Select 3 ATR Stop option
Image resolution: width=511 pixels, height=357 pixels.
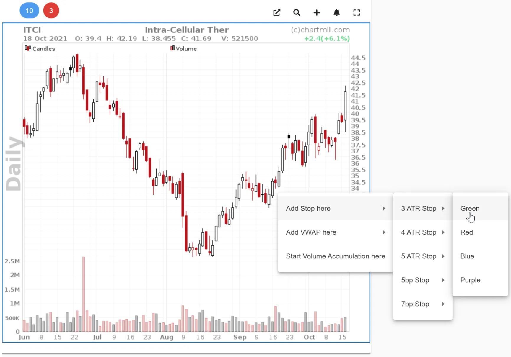(x=423, y=208)
